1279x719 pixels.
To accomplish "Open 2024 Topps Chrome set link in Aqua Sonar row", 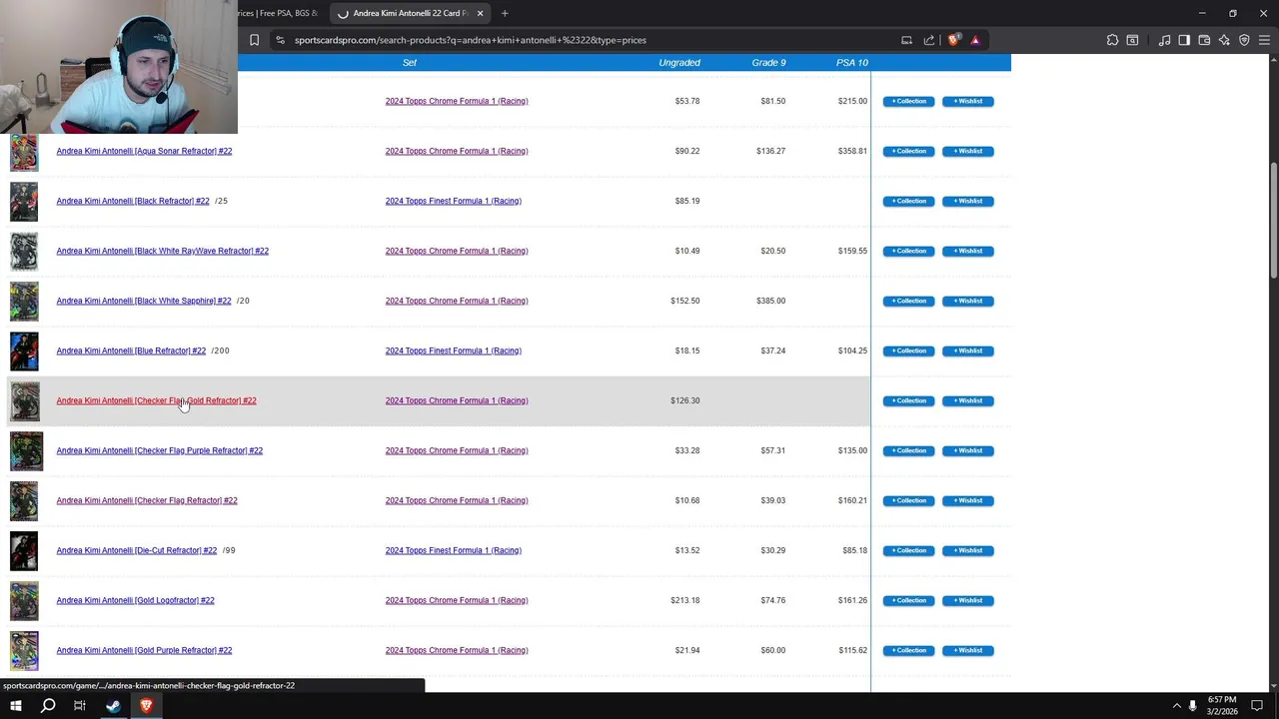I will 457,151.
